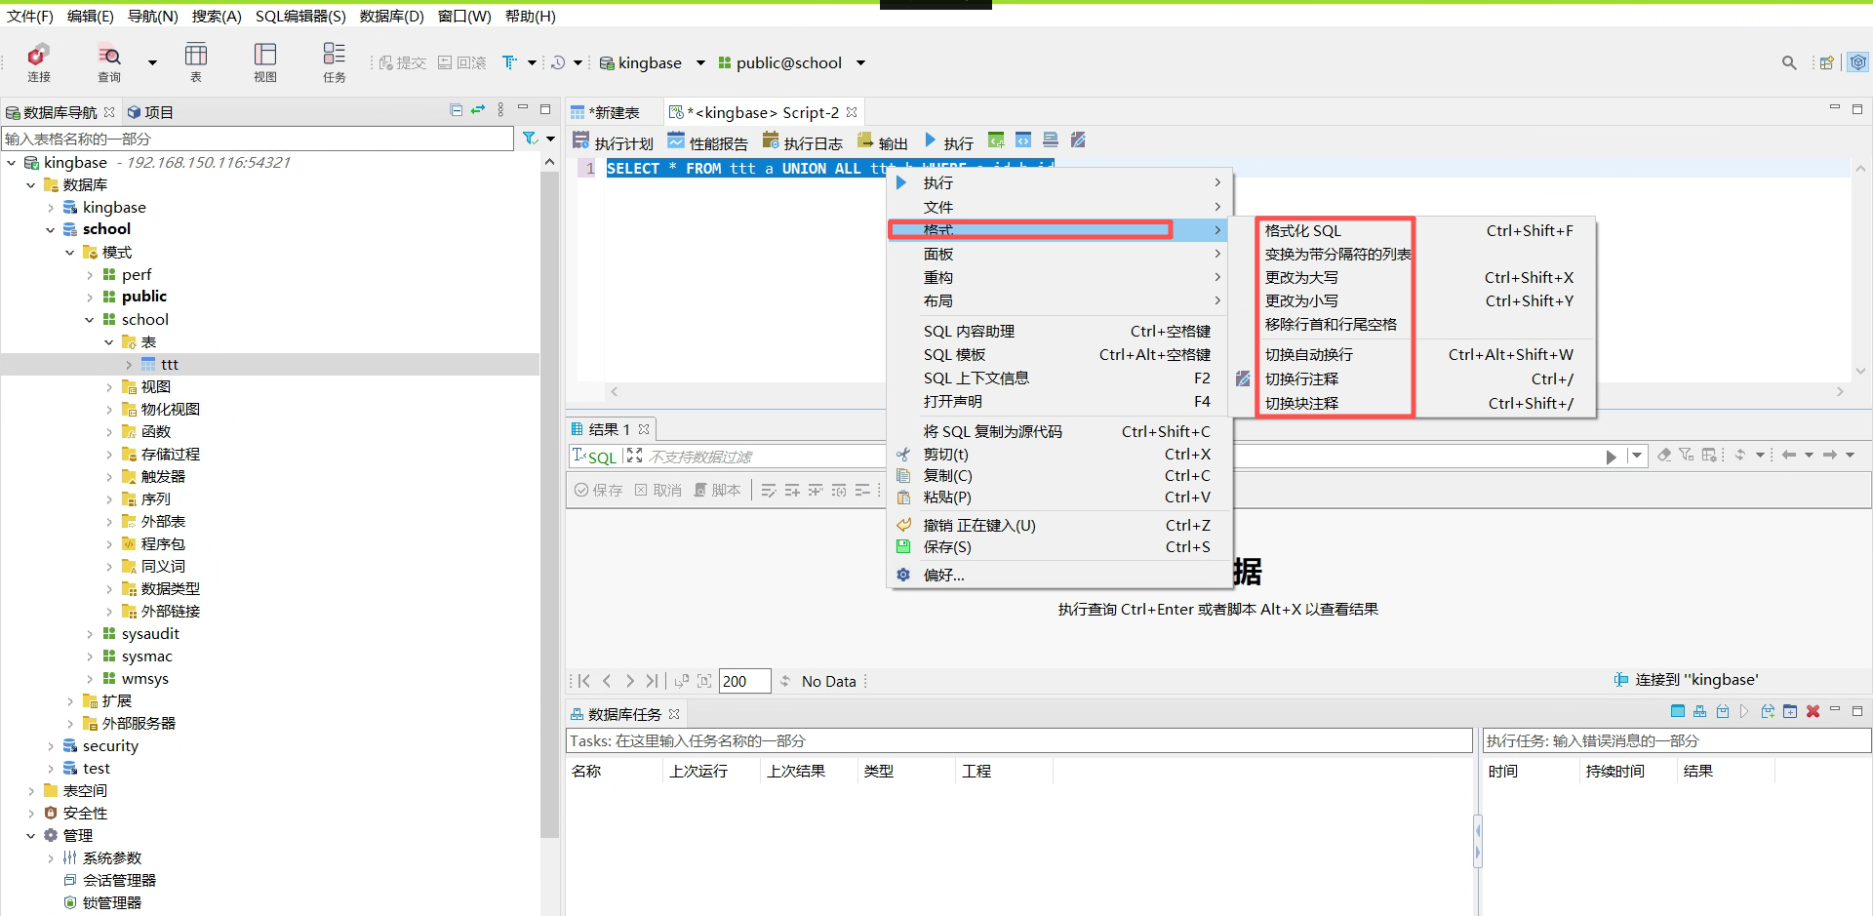The image size is (1873, 916).
Task: Toggle 切换块注释 block comment
Action: click(1301, 404)
